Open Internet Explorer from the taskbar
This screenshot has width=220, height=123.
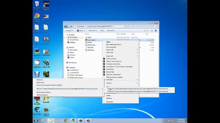point(44,121)
